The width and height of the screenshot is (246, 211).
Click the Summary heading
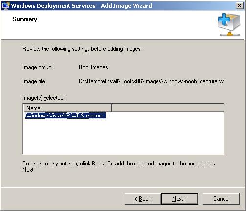[x=24, y=19]
